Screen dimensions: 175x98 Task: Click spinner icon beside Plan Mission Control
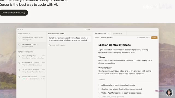click(19, 44)
